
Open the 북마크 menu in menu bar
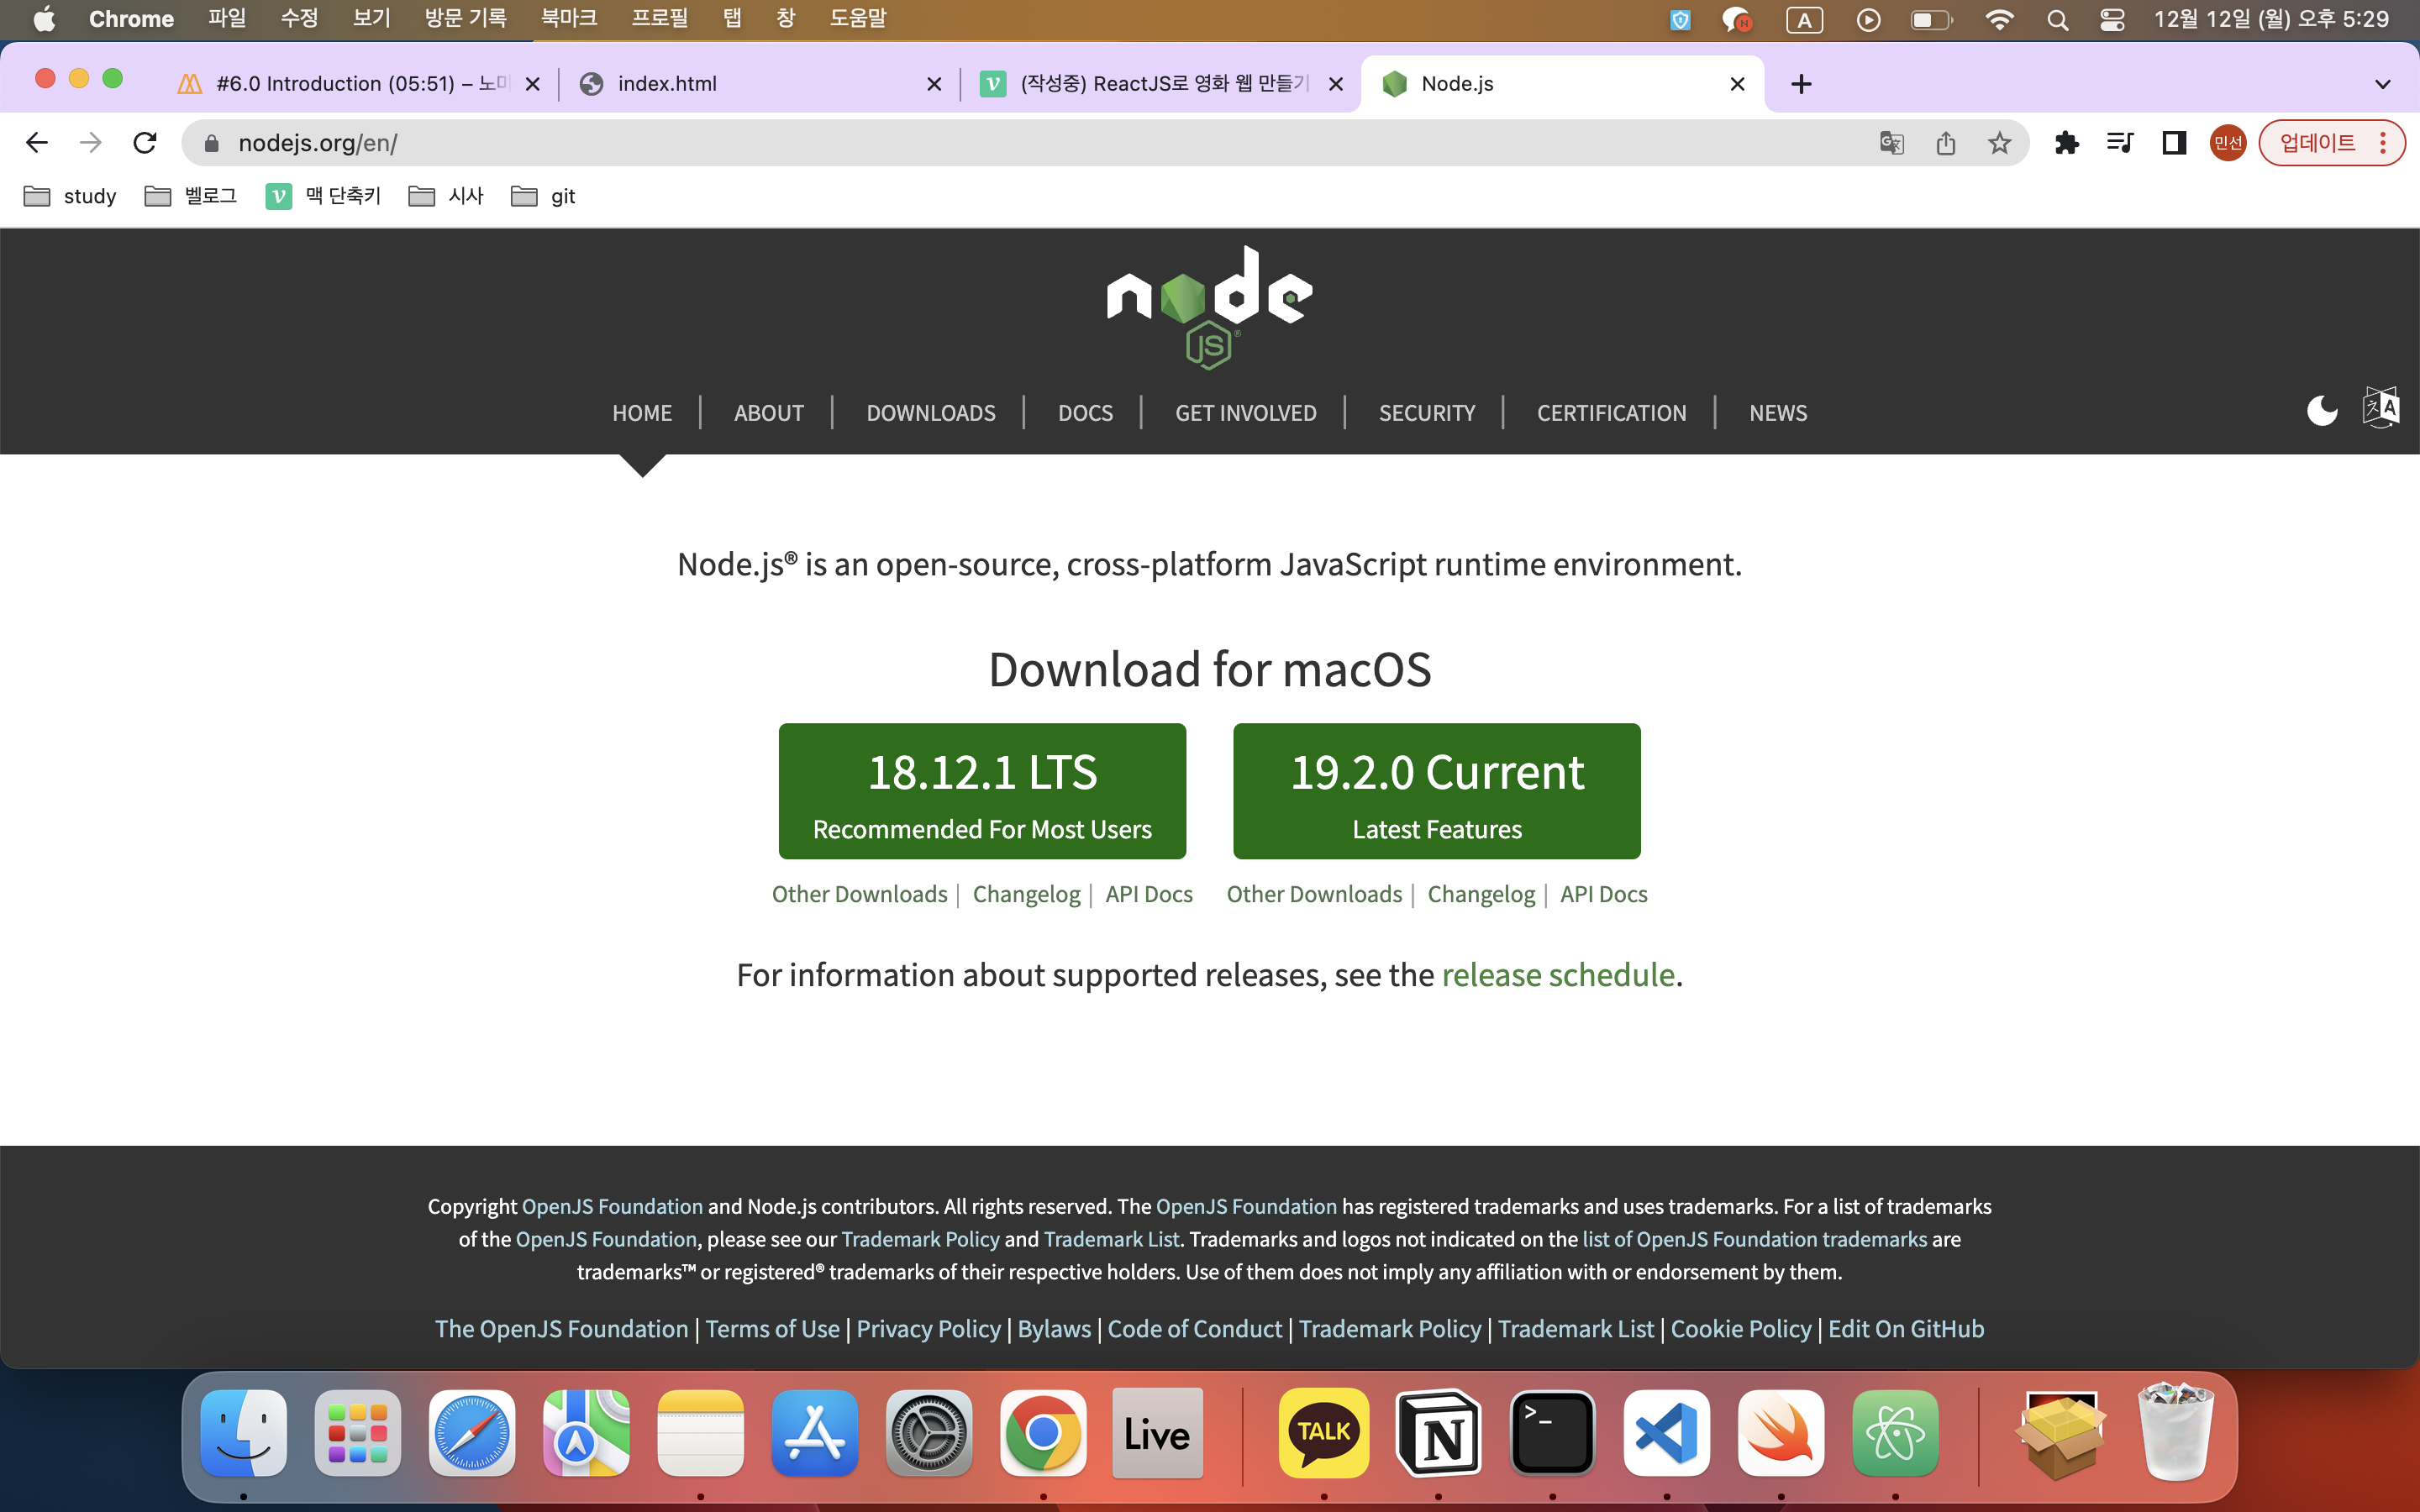click(569, 19)
